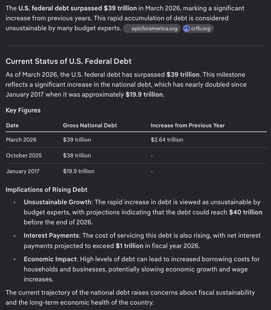Click the bold $1 trillion interest figure

tap(129, 246)
